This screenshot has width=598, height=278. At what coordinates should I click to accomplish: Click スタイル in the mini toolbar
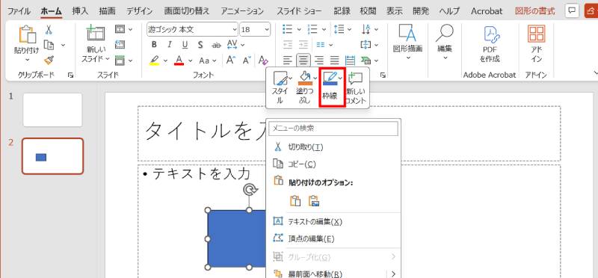pos(280,87)
